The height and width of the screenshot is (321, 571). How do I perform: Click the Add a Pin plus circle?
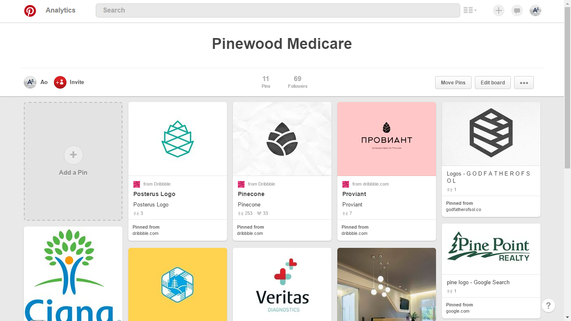[x=73, y=155]
